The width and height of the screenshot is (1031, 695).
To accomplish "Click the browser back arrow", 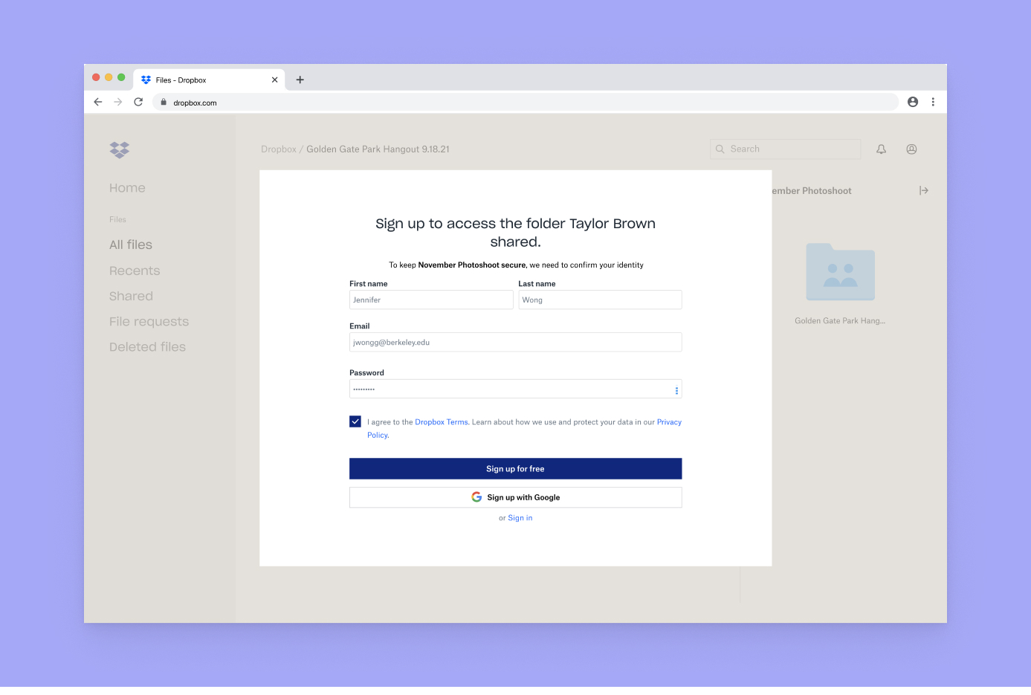I will tap(98, 102).
